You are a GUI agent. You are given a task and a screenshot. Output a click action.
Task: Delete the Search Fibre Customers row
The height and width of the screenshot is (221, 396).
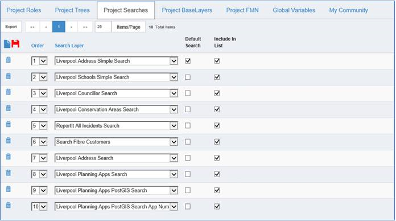click(x=9, y=140)
